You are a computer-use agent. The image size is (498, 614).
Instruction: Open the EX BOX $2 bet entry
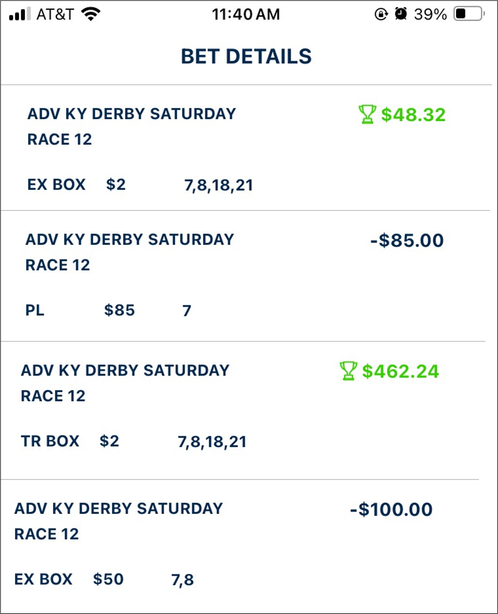(245, 148)
